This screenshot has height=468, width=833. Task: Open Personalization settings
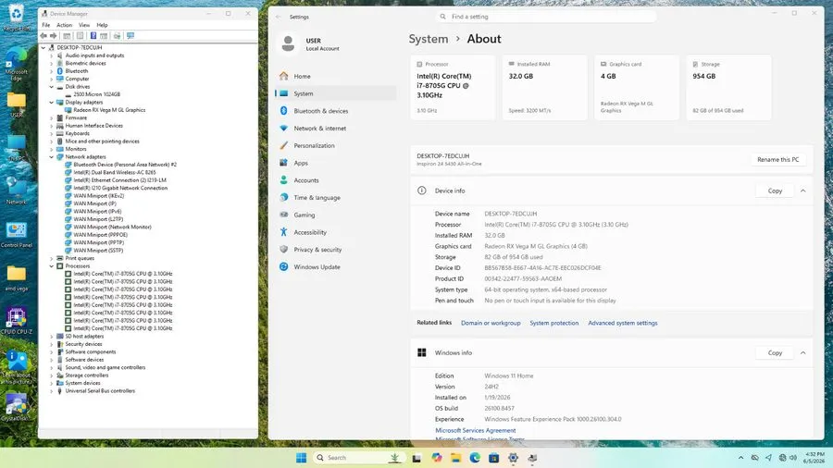pos(336,145)
